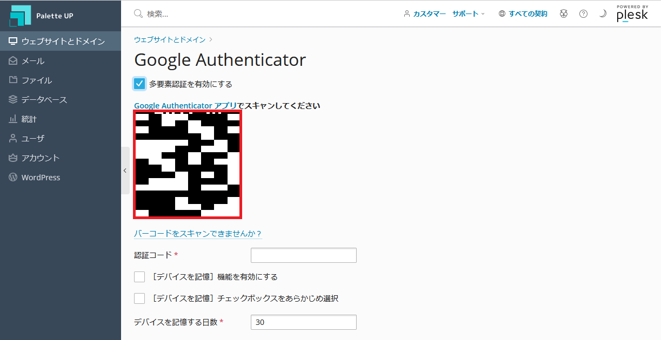Toggle dark mode moon icon
661x340 pixels.
click(603, 13)
